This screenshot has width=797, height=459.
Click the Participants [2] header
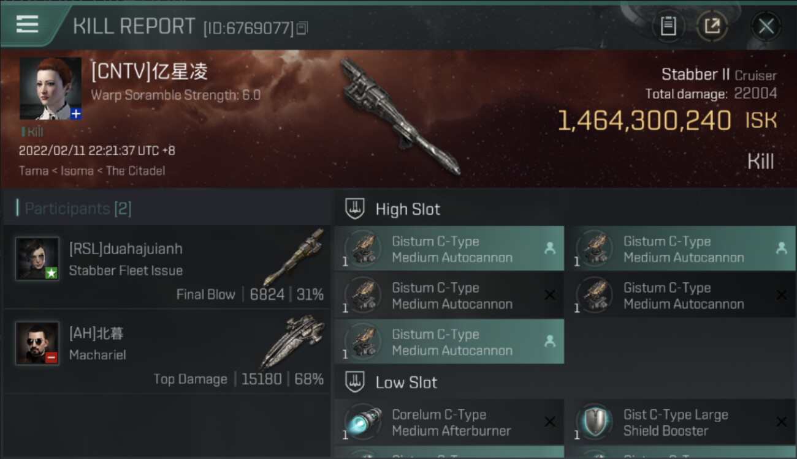pyautogui.click(x=74, y=209)
